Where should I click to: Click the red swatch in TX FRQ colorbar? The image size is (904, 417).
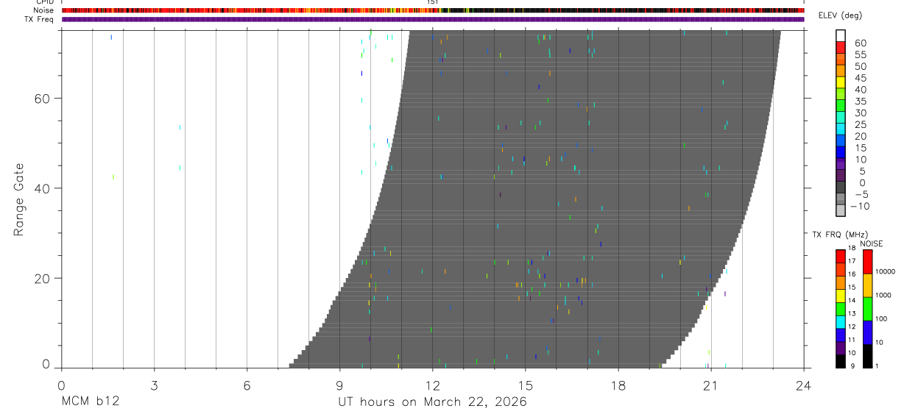(841, 256)
